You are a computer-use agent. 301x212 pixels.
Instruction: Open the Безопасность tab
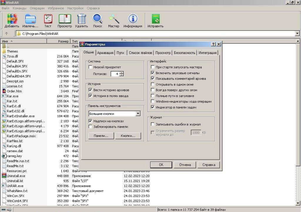185,53
